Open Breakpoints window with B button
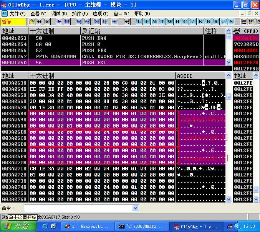The image size is (260, 232). click(208, 22)
